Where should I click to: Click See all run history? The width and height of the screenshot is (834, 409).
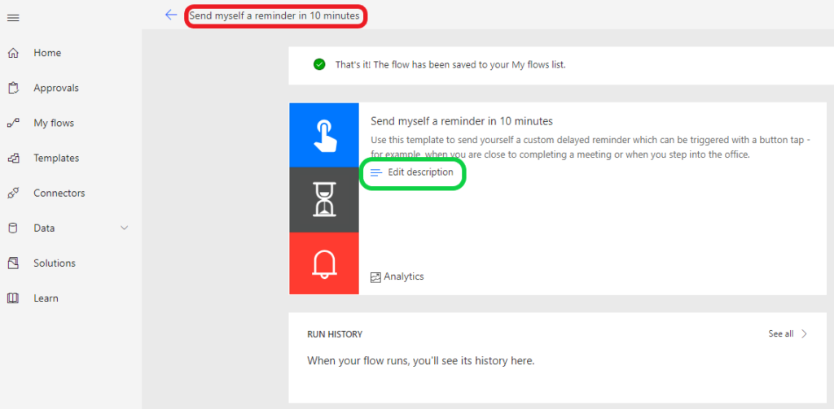(781, 333)
